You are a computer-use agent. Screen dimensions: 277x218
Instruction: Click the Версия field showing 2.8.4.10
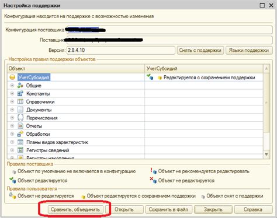[x=121, y=50]
